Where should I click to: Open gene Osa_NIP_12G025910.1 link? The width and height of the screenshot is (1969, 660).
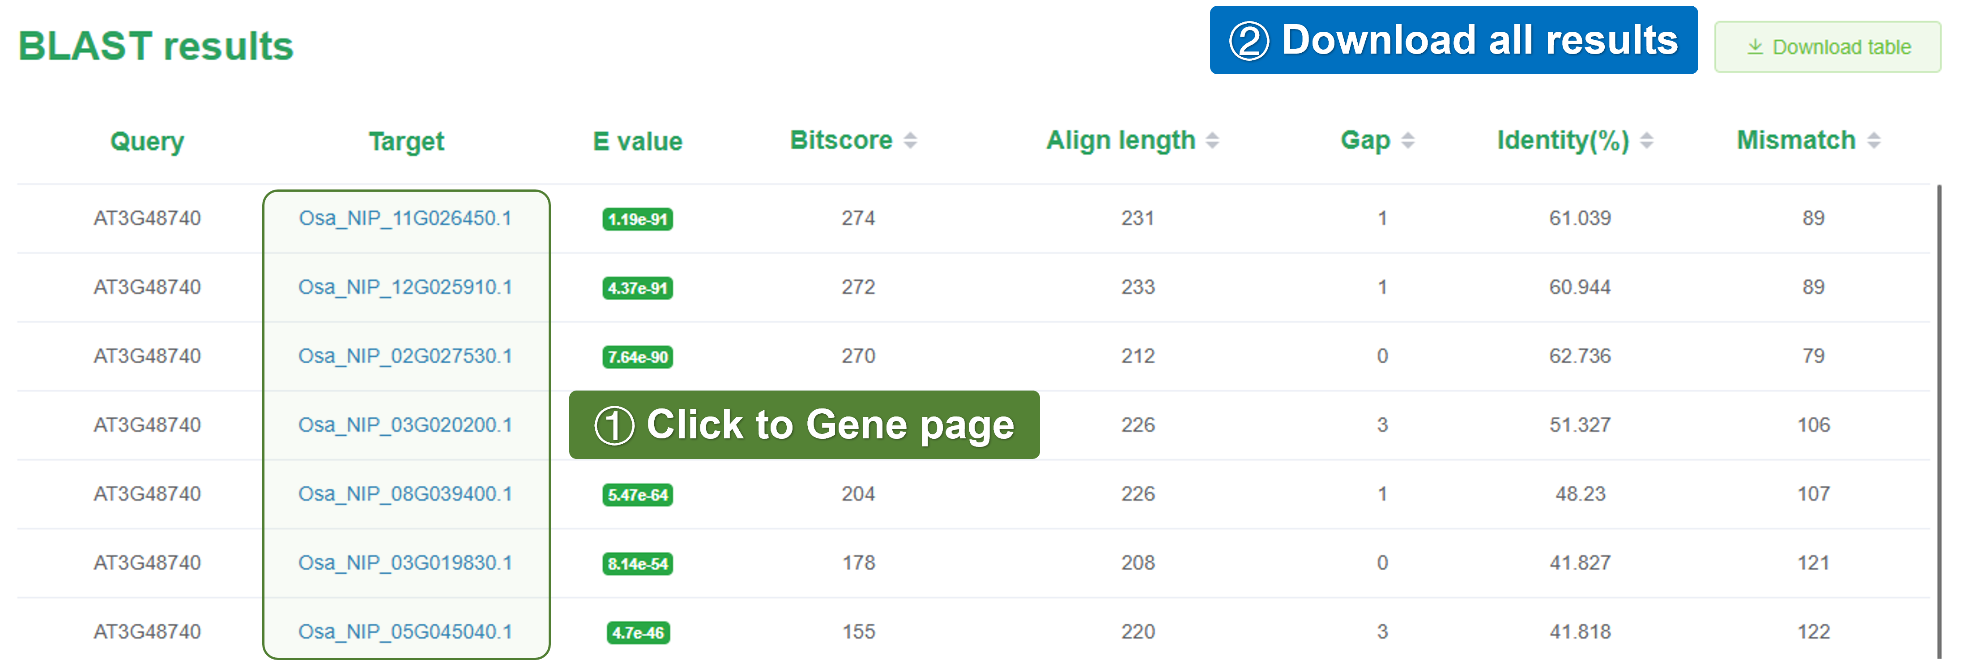(405, 287)
